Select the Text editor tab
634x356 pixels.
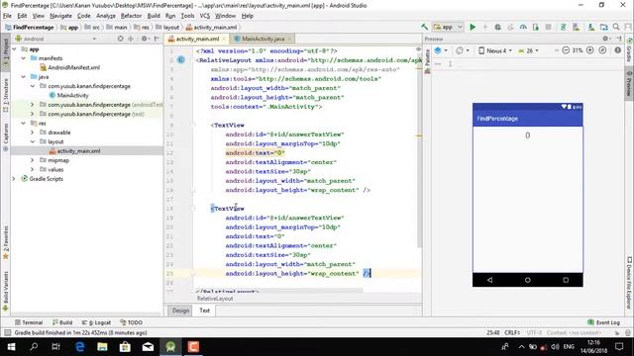[x=205, y=311]
